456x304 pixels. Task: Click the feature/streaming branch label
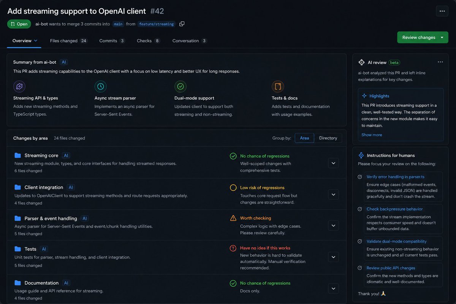(x=156, y=24)
